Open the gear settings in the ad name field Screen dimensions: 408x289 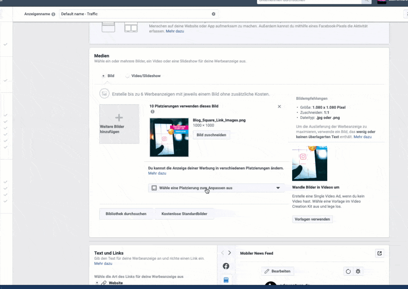[213, 14]
